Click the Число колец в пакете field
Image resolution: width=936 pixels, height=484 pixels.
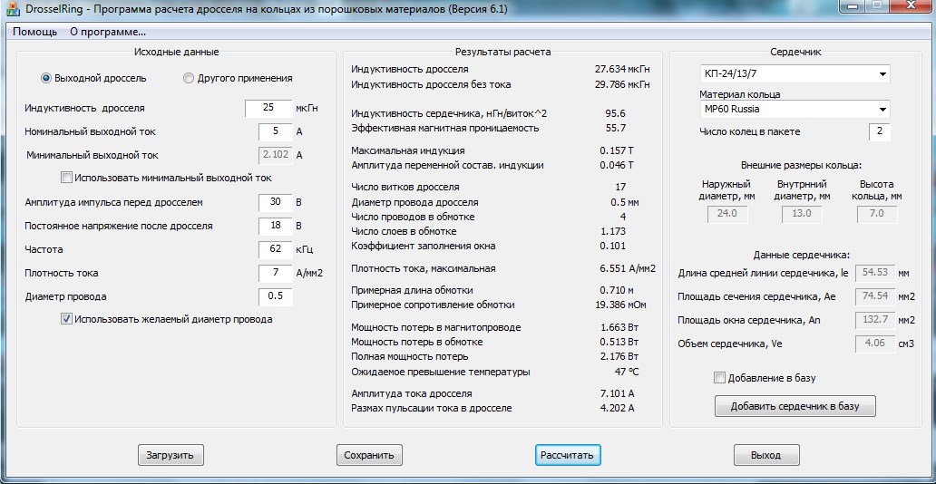(x=879, y=132)
